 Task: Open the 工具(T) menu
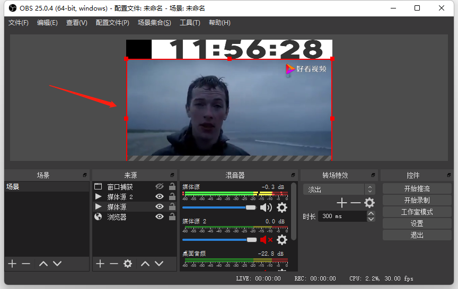(x=190, y=23)
